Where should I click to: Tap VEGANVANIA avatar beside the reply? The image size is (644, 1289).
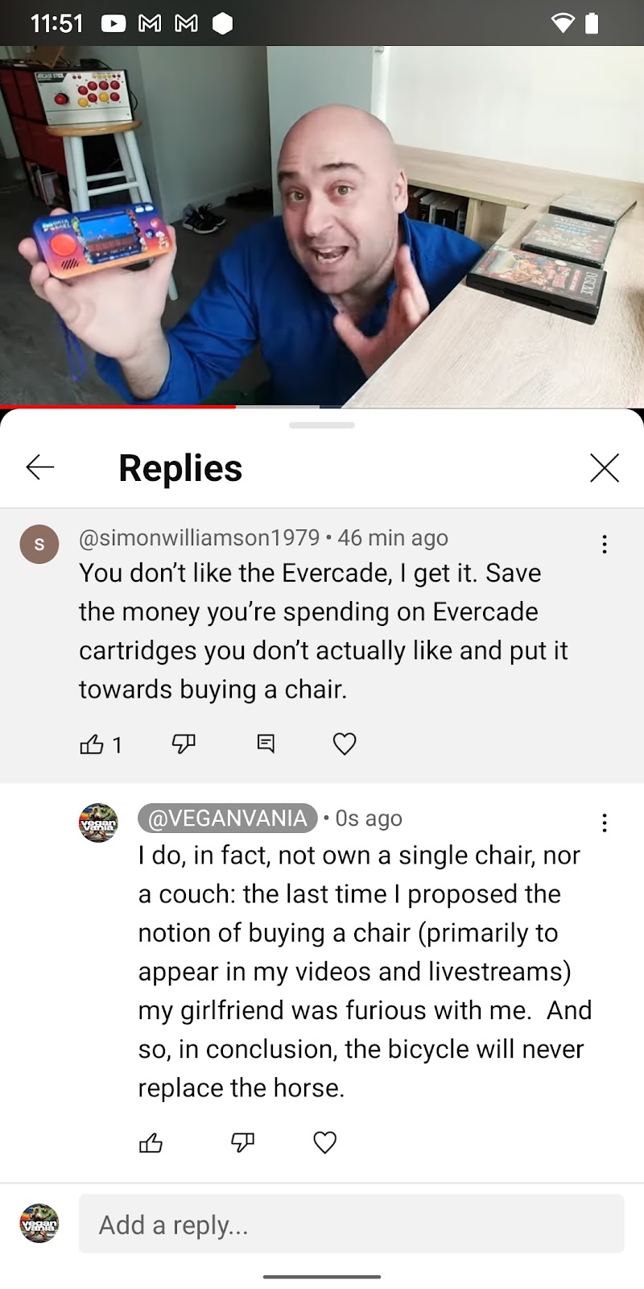(x=98, y=823)
